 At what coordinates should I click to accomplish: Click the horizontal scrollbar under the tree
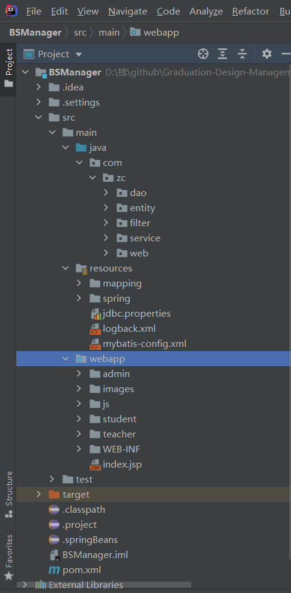(105, 585)
